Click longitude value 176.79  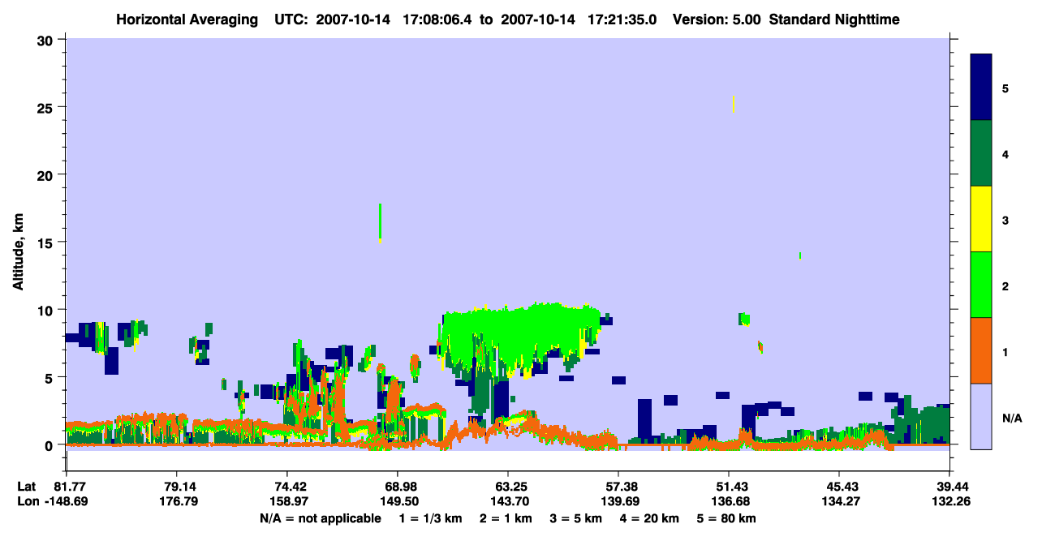pyautogui.click(x=177, y=501)
